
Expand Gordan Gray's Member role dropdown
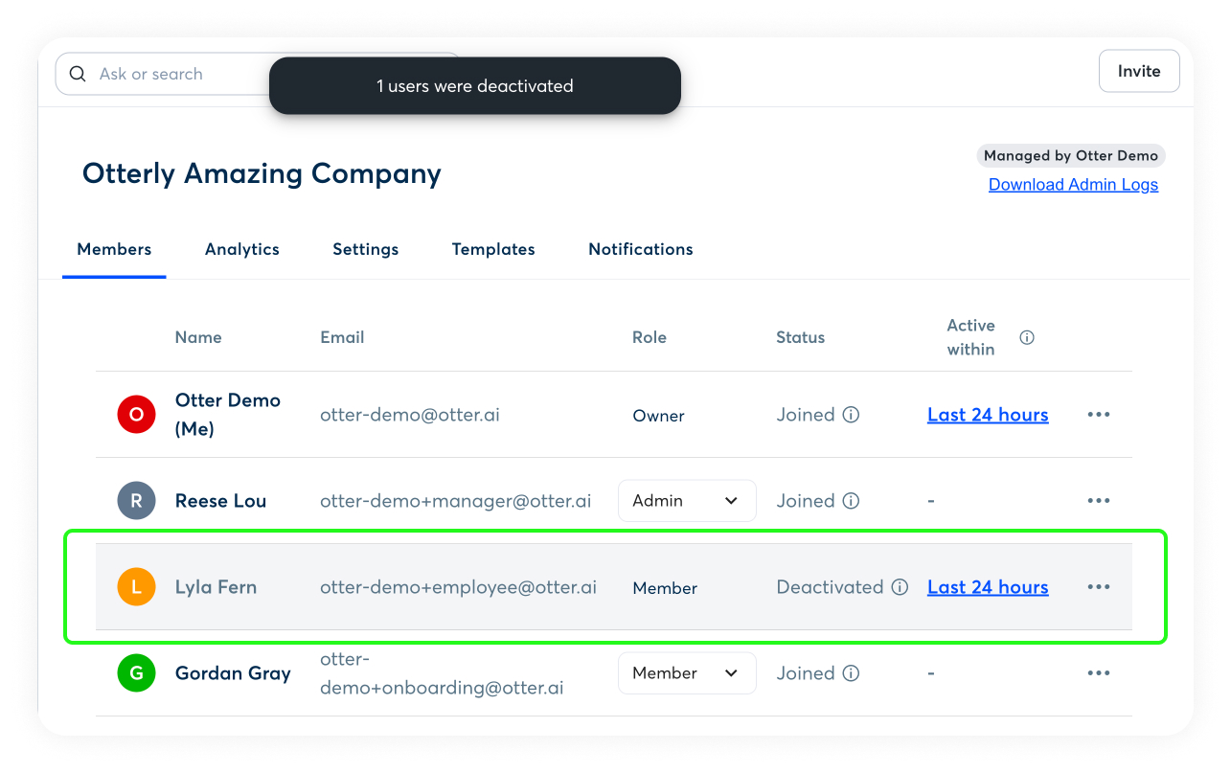click(x=687, y=673)
